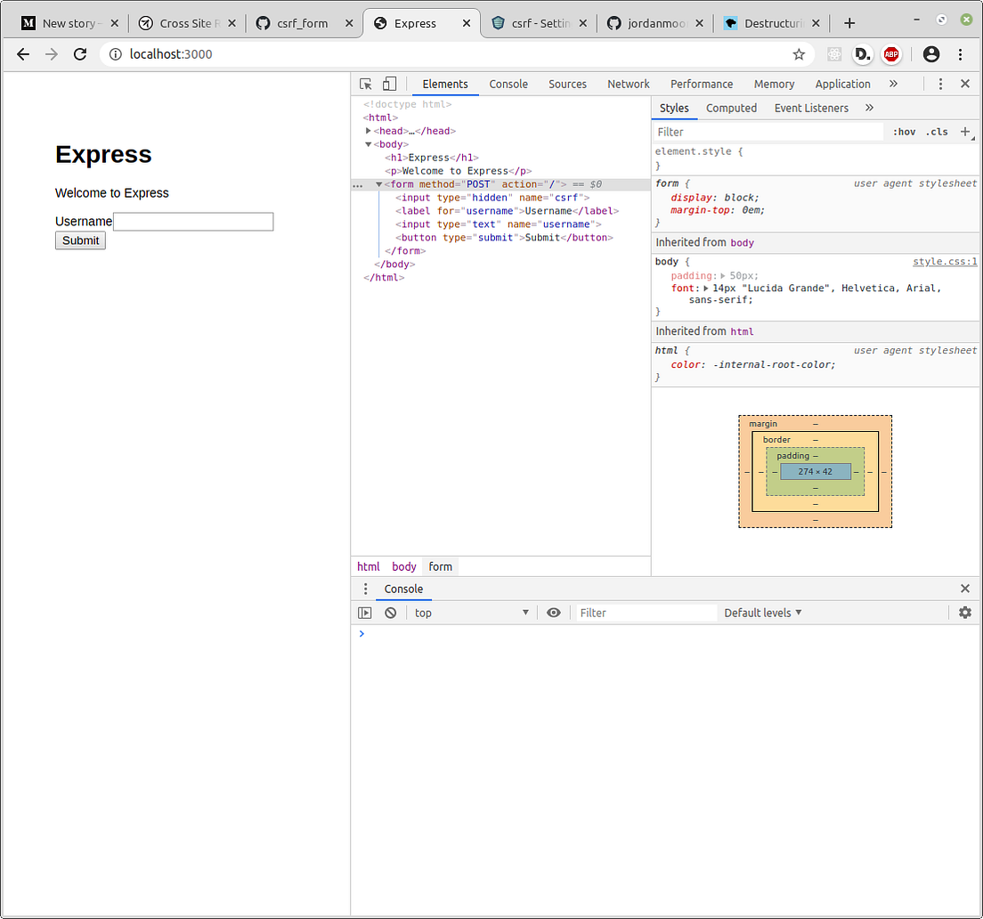Open console settings gear icon
This screenshot has height=919, width=983.
pyautogui.click(x=965, y=613)
